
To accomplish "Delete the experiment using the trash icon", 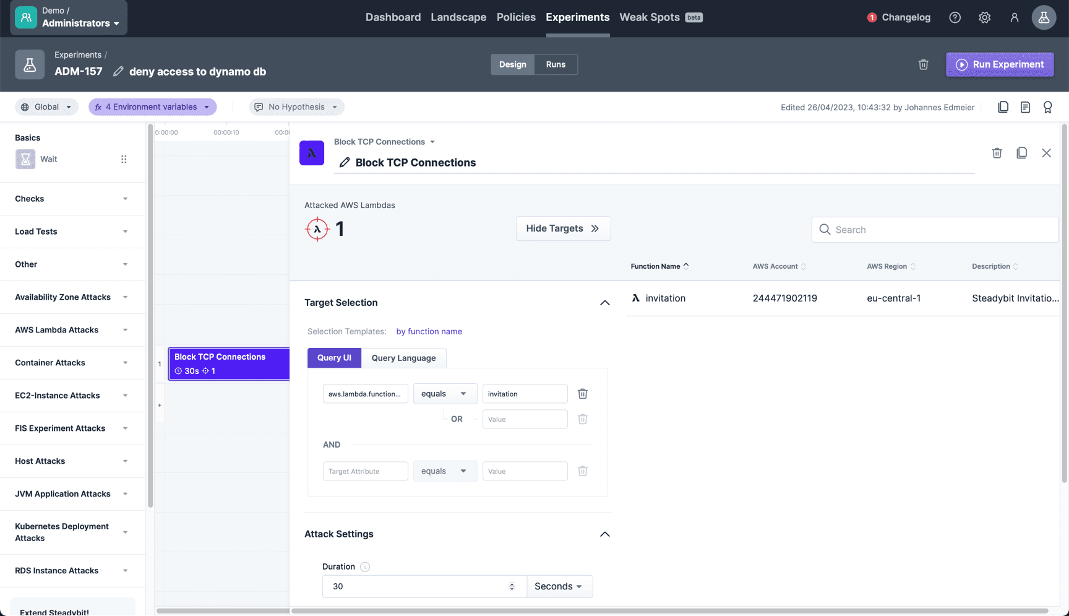I will (924, 64).
